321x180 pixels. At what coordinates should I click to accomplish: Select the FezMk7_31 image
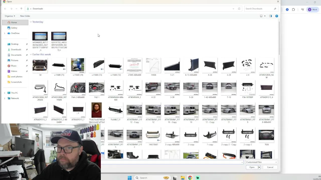tap(116, 112)
